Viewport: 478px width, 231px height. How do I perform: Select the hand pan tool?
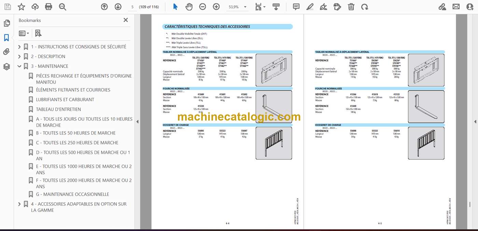point(189,7)
